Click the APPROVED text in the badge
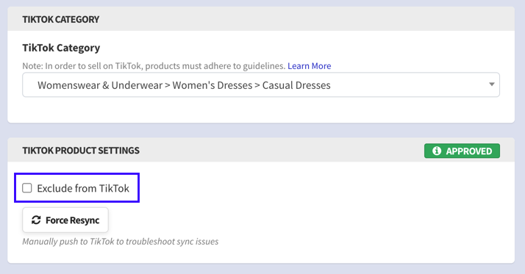The image size is (525, 274). click(469, 151)
